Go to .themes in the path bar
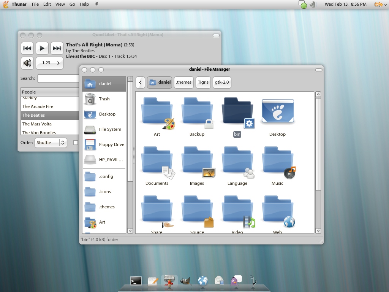The image size is (389, 292). click(x=184, y=83)
